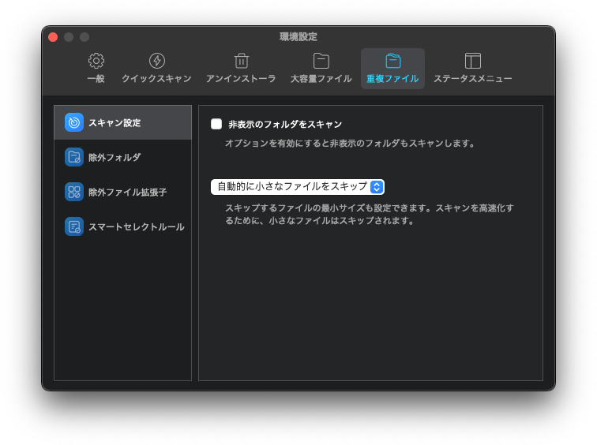Click the 除外ファイル拡張子 grid icon
This screenshot has width=597, height=445.
(x=74, y=192)
